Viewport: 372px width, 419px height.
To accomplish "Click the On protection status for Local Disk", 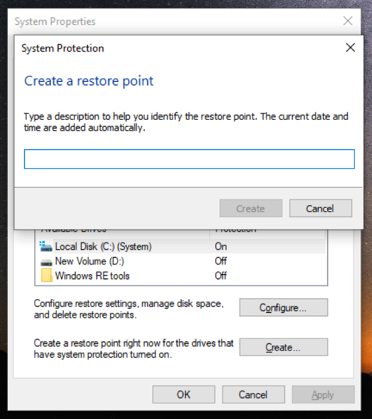I will click(x=221, y=246).
